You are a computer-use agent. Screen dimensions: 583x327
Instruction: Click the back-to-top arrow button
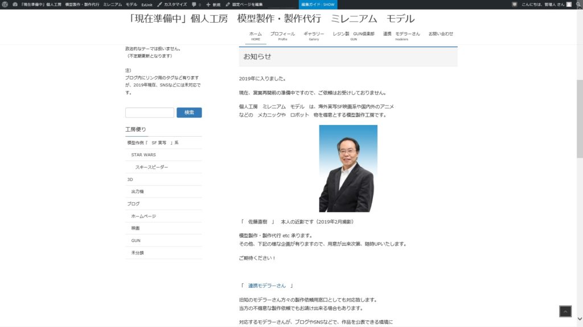pos(565,312)
